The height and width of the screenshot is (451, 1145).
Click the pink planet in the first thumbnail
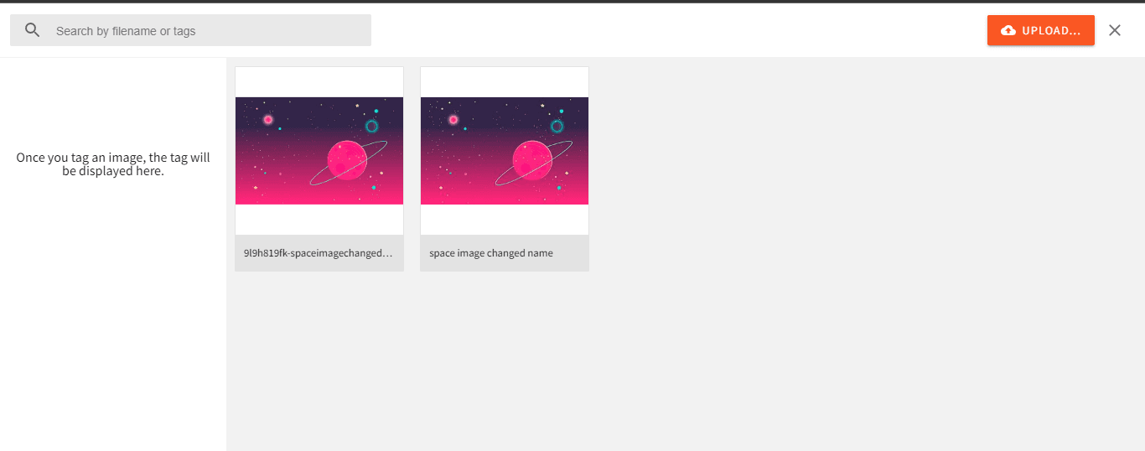coord(347,160)
